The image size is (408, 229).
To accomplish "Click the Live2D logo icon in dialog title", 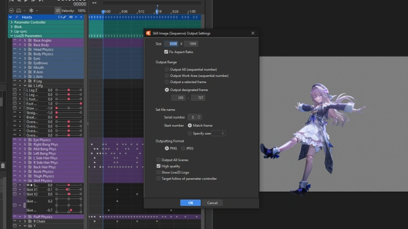I will [x=148, y=33].
